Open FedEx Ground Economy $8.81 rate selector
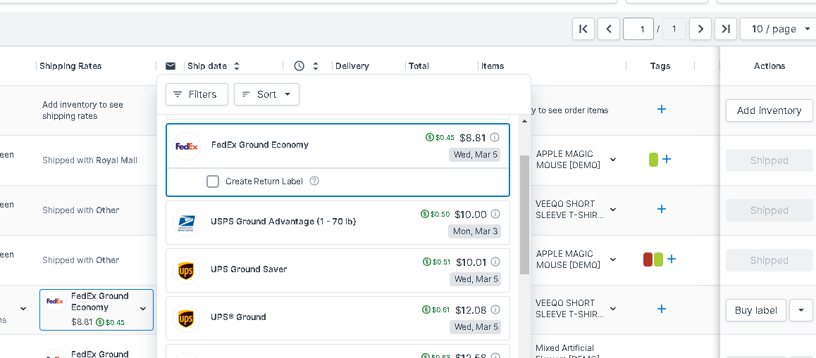 (x=97, y=309)
